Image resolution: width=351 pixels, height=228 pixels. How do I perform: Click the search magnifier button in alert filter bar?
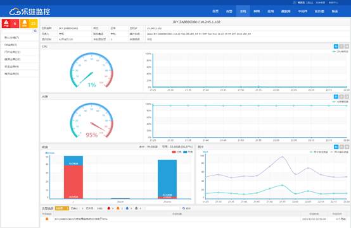[x=186, y=208]
